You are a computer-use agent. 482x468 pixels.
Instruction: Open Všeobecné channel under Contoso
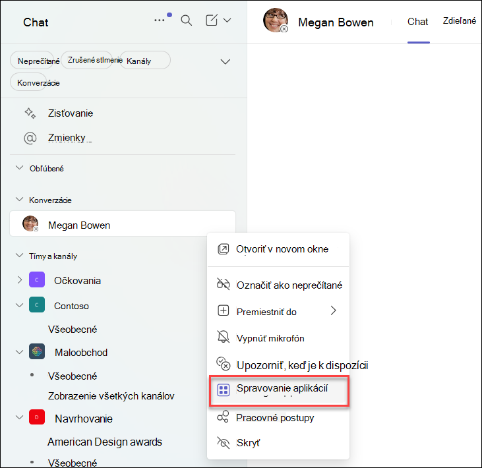click(x=73, y=330)
